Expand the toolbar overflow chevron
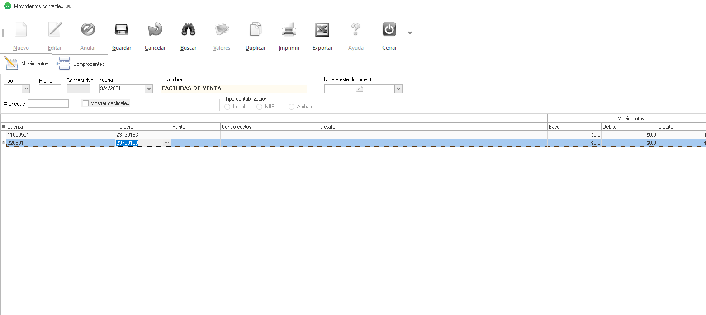The width and height of the screenshot is (706, 315). tap(410, 33)
